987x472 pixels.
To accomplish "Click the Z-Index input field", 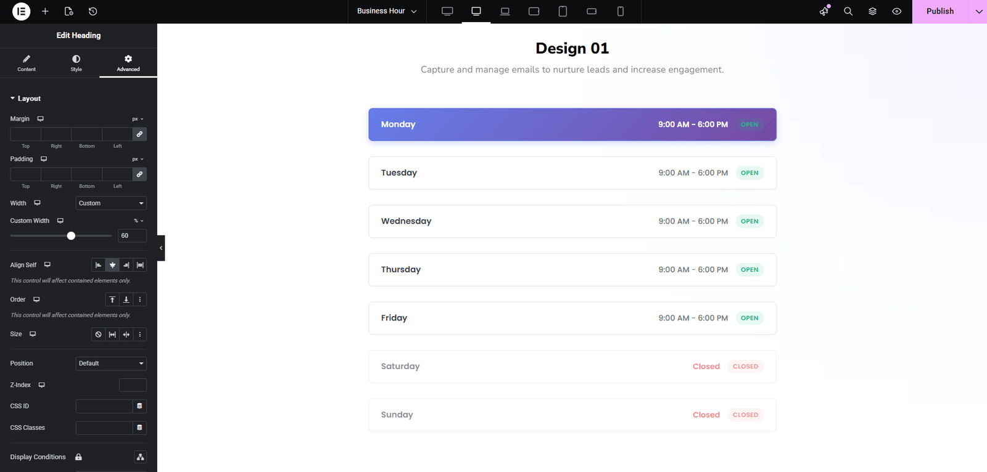I will pyautogui.click(x=133, y=385).
